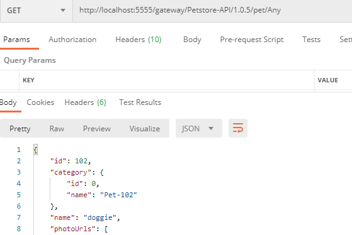Open the response Cookies tab
Screen dimensions: 352x235
pyautogui.click(x=40, y=102)
